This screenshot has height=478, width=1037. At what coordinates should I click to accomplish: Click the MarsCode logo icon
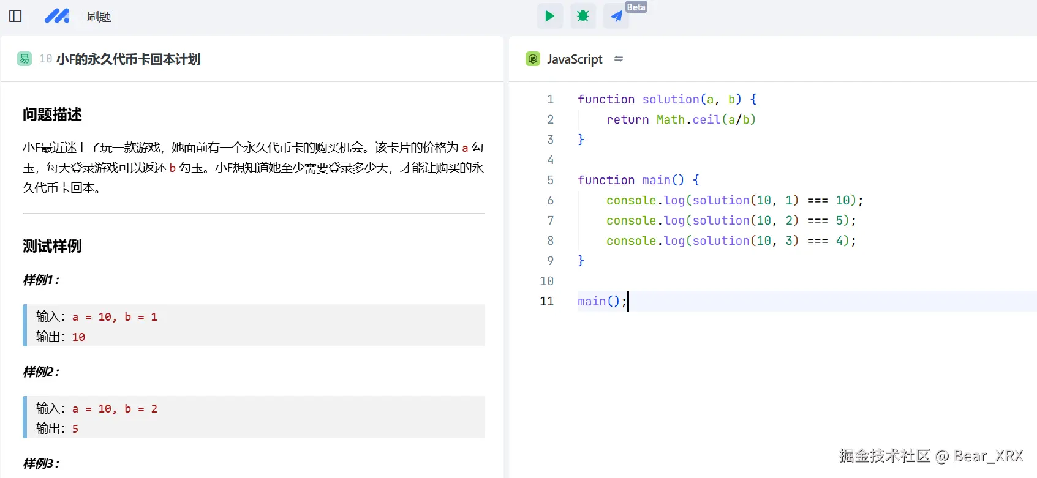click(x=57, y=16)
